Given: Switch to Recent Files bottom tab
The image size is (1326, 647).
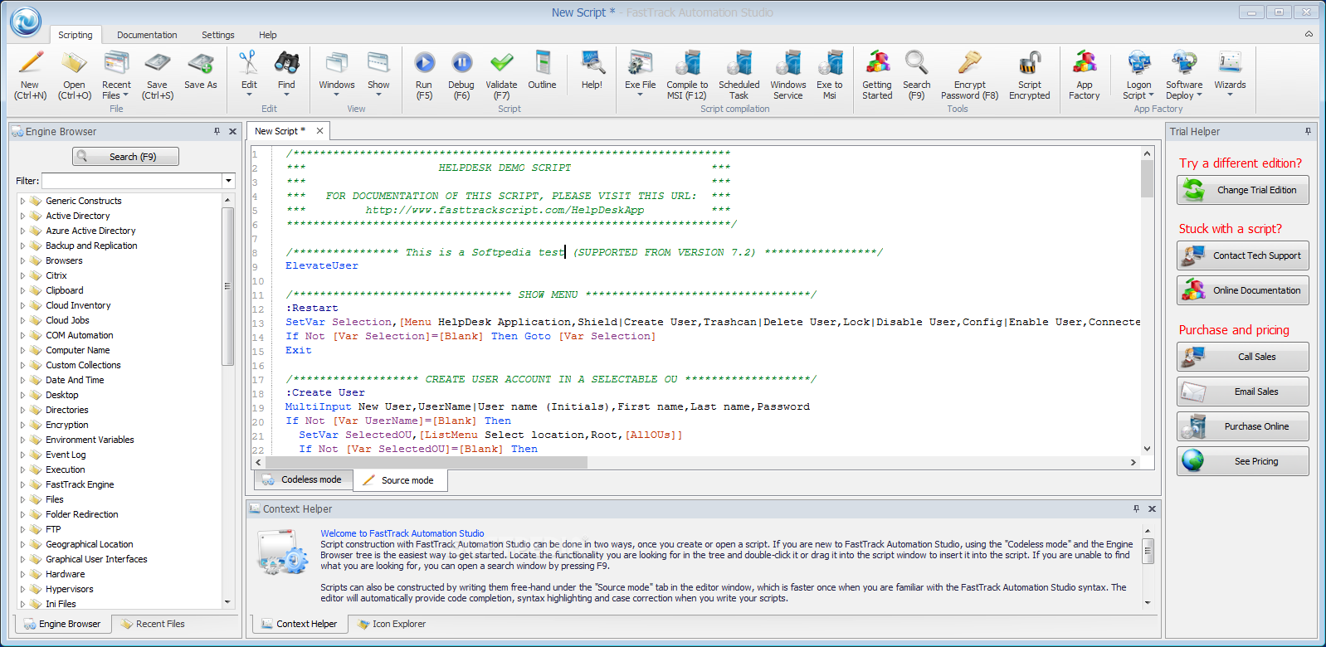Looking at the screenshot, I should click(x=153, y=624).
